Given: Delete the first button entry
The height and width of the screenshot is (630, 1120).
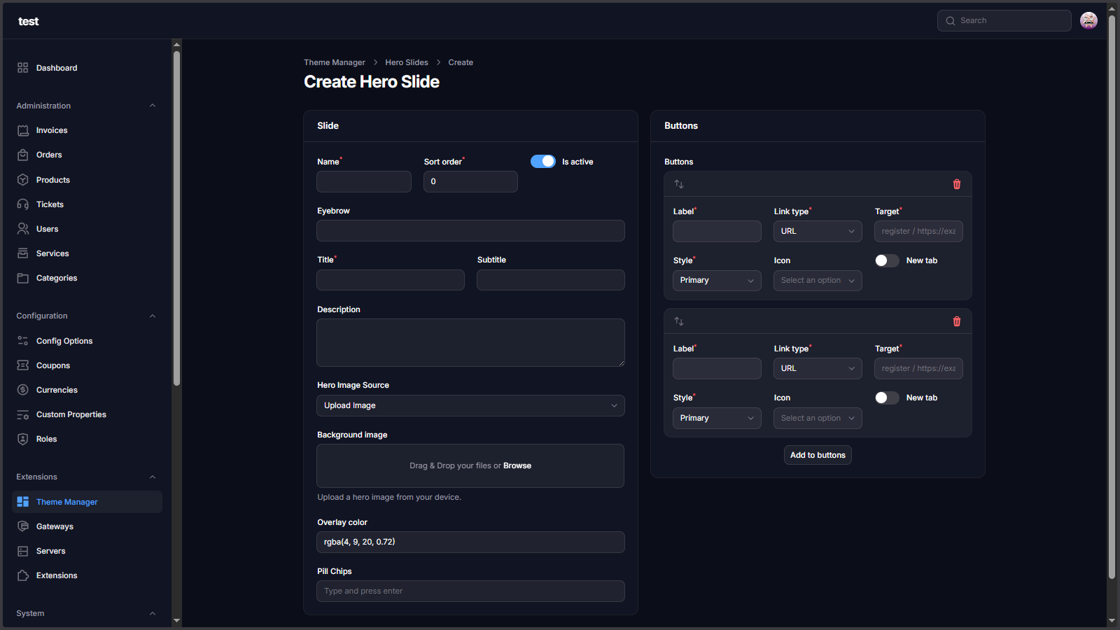Looking at the screenshot, I should [x=957, y=184].
